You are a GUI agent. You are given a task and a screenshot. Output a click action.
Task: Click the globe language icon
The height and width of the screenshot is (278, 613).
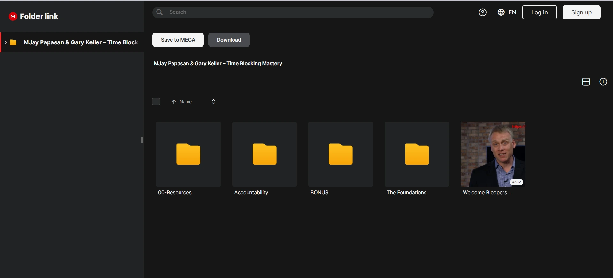pyautogui.click(x=501, y=12)
